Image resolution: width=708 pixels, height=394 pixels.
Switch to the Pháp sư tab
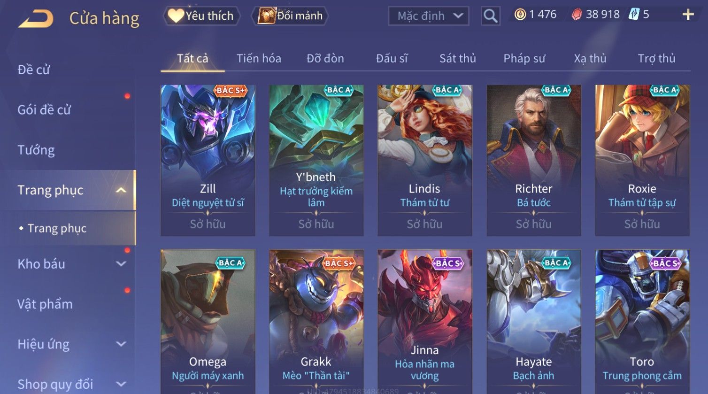coord(524,58)
